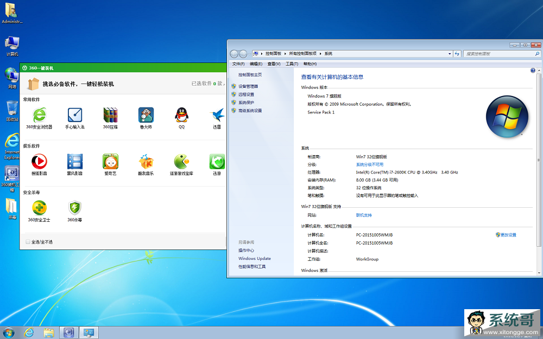Open the 文件(F) menu
This screenshot has height=339, width=543.
pyautogui.click(x=238, y=63)
